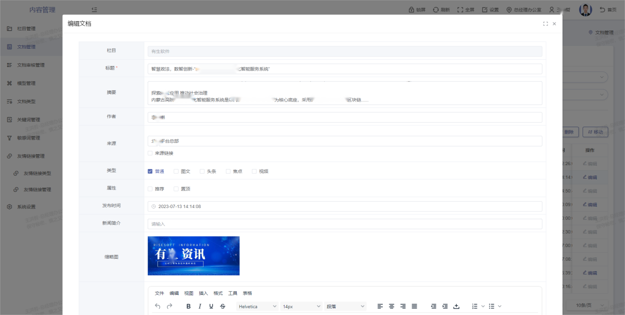Toggle underline formatting
Screen dimensions: 625x315
[211, 306]
